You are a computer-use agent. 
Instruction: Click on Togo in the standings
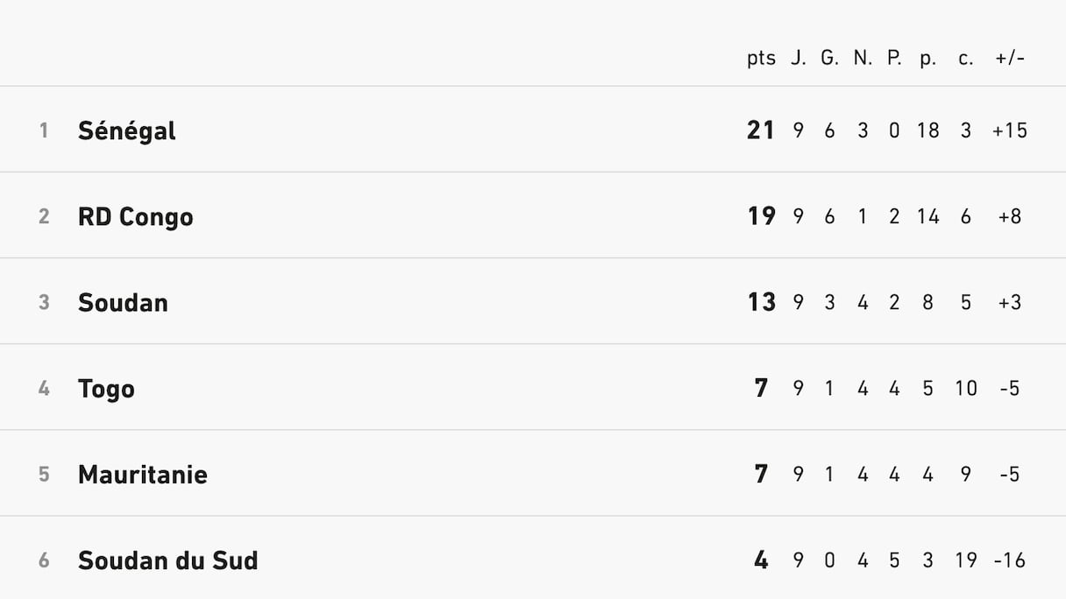click(106, 388)
